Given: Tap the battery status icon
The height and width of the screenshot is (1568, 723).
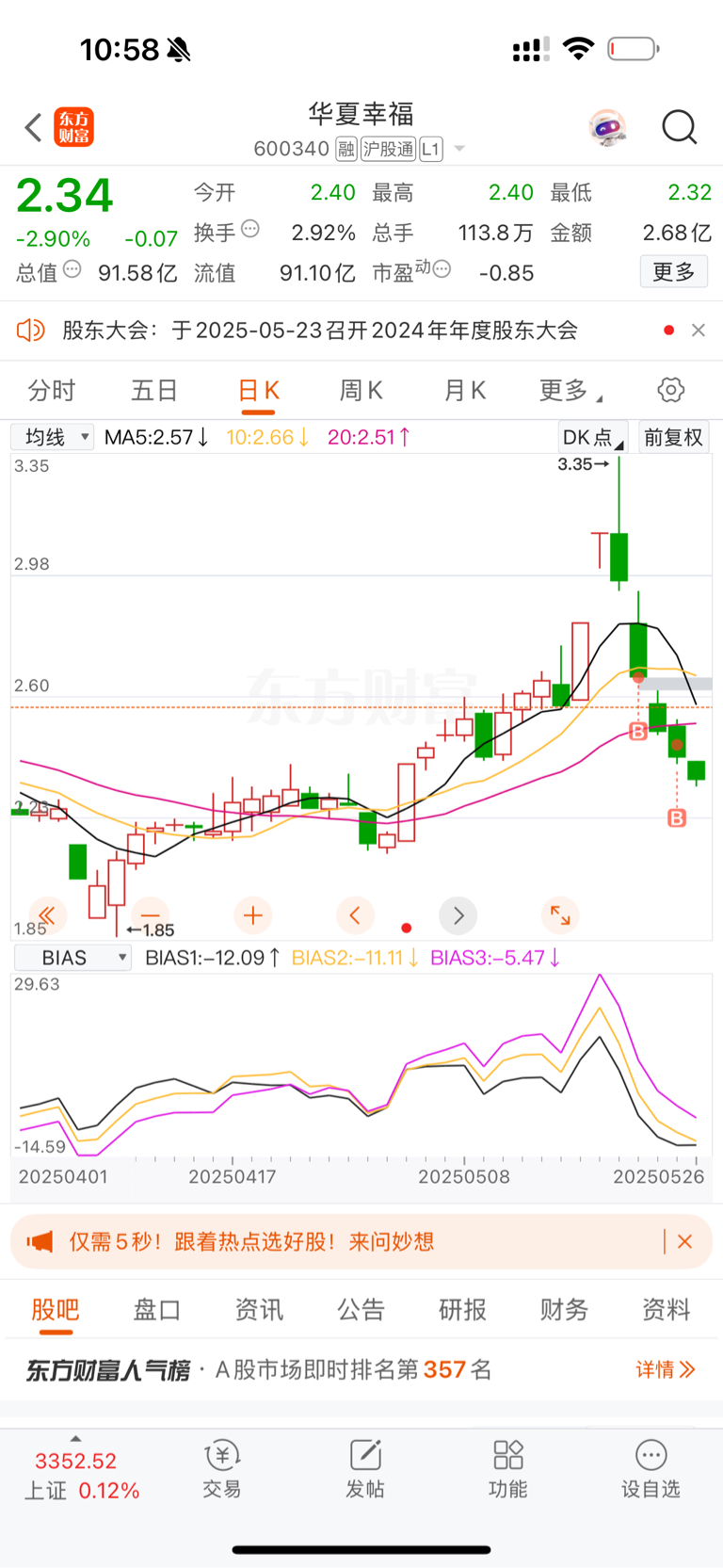Looking at the screenshot, I should (x=634, y=48).
